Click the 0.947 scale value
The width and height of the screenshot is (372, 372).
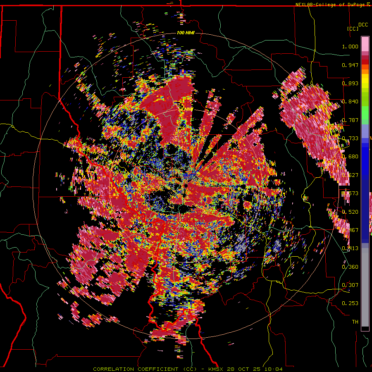pos(350,65)
